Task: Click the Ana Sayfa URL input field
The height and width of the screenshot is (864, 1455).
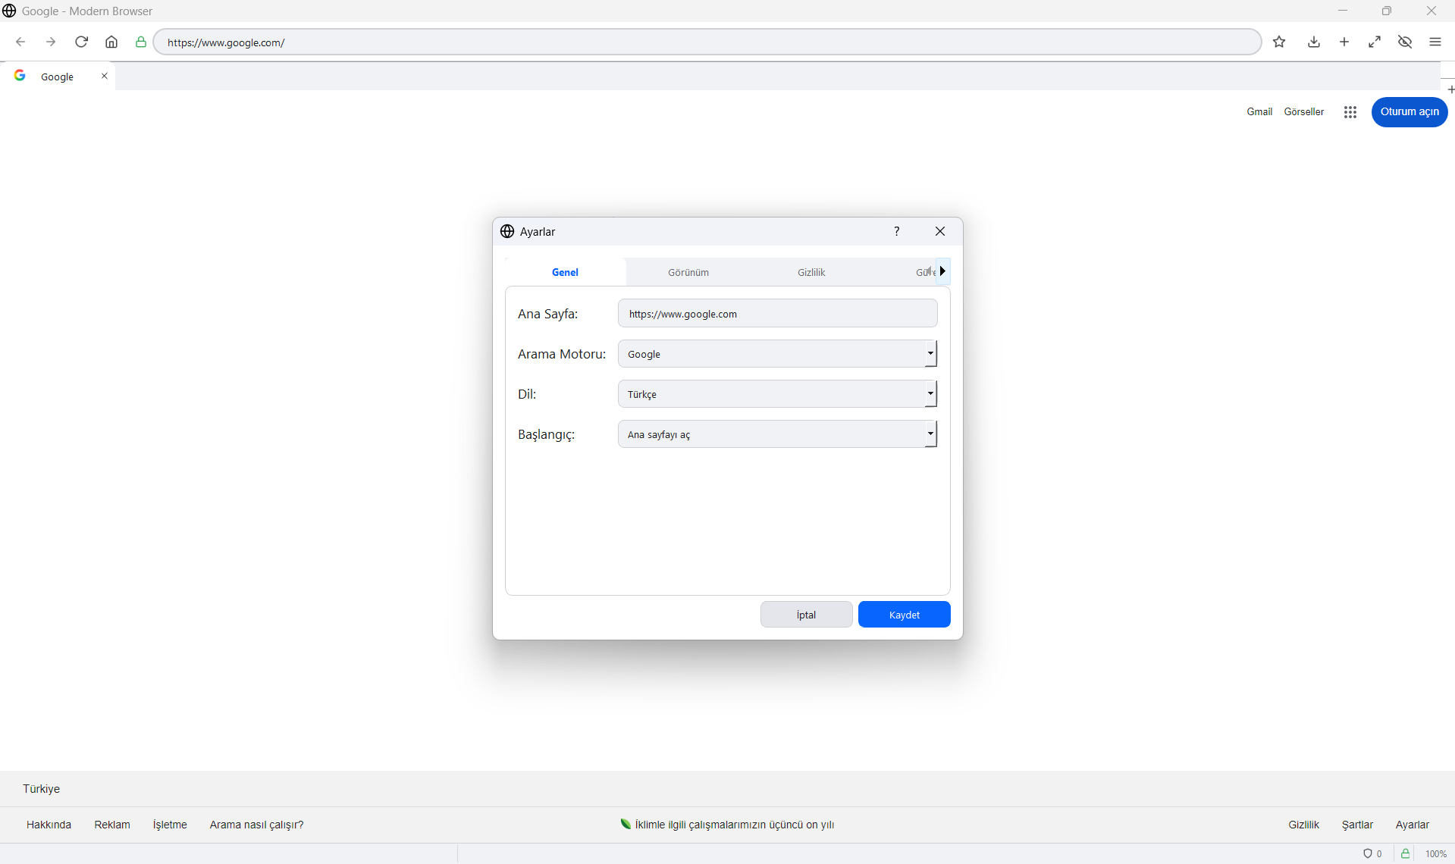Action: point(778,313)
